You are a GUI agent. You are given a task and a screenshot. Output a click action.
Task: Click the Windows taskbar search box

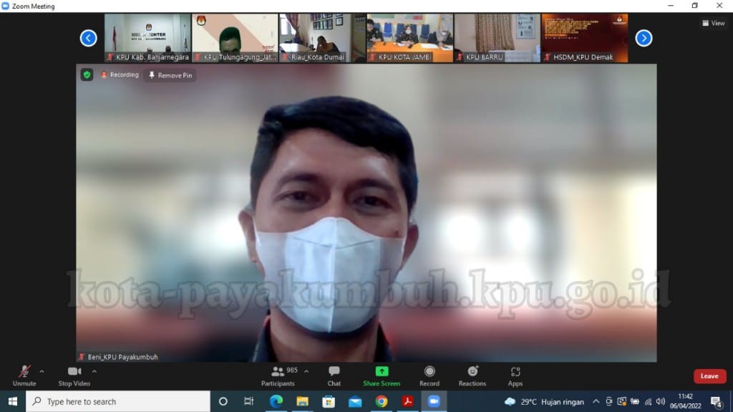click(118, 401)
